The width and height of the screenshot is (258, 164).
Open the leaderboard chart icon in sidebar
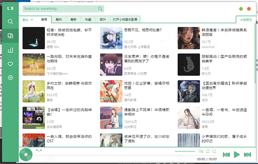10,50
